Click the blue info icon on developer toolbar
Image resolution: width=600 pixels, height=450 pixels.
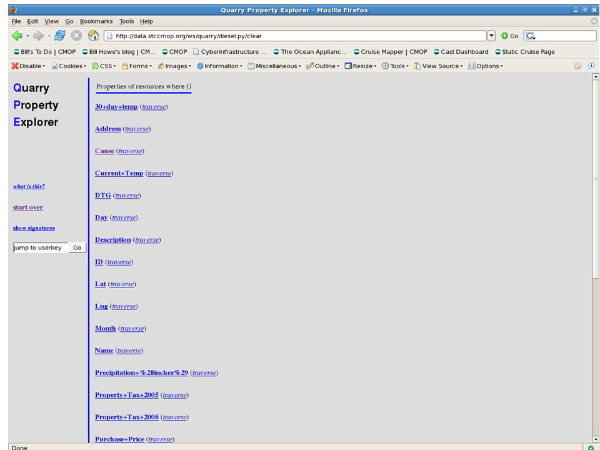click(591, 66)
